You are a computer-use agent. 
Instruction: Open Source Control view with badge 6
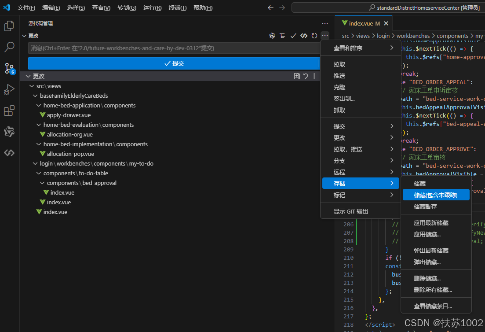click(x=9, y=68)
